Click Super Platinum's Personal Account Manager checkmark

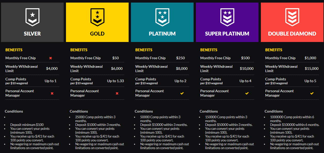pos(247,93)
